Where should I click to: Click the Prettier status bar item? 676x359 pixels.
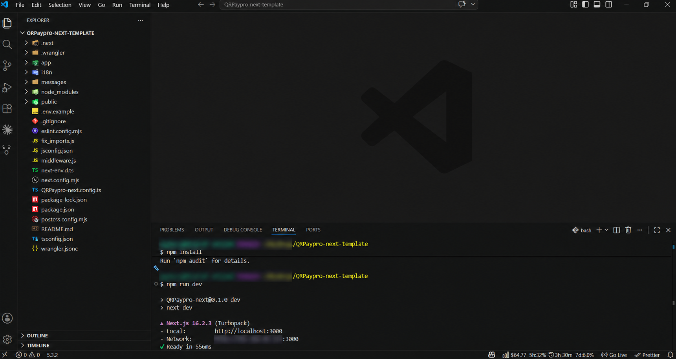tap(647, 355)
